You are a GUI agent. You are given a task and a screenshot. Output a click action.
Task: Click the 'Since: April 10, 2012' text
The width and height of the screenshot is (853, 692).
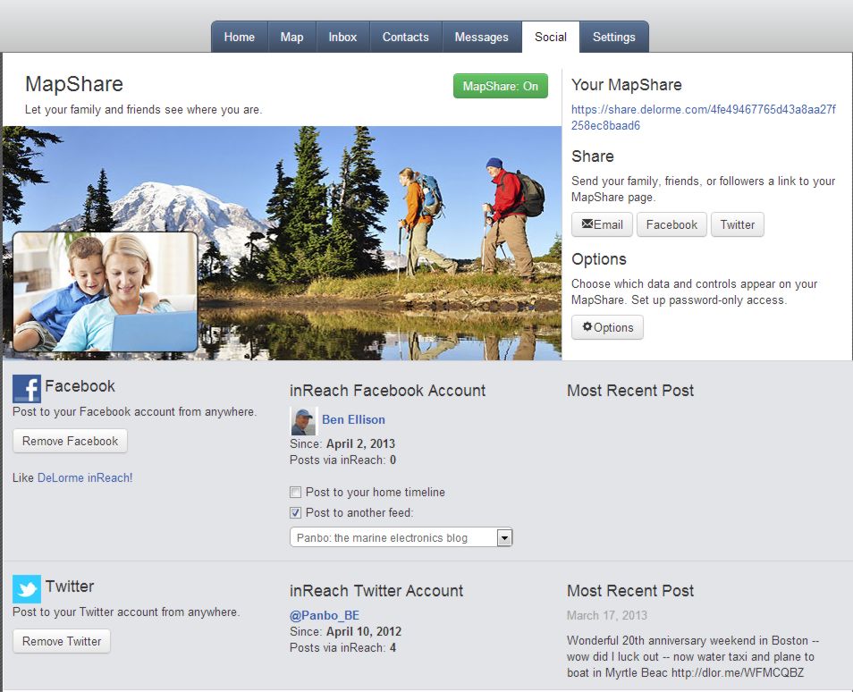[345, 631]
